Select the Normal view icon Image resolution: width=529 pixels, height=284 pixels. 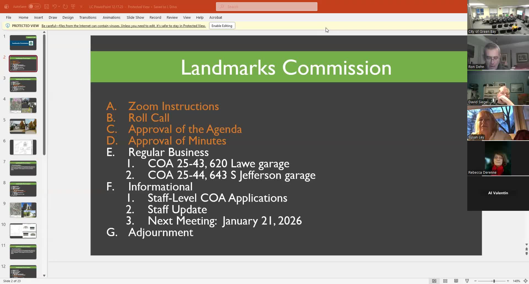[x=434, y=281]
